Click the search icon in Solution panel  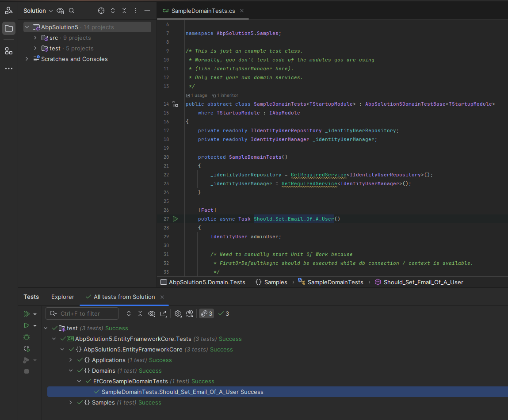72,11
